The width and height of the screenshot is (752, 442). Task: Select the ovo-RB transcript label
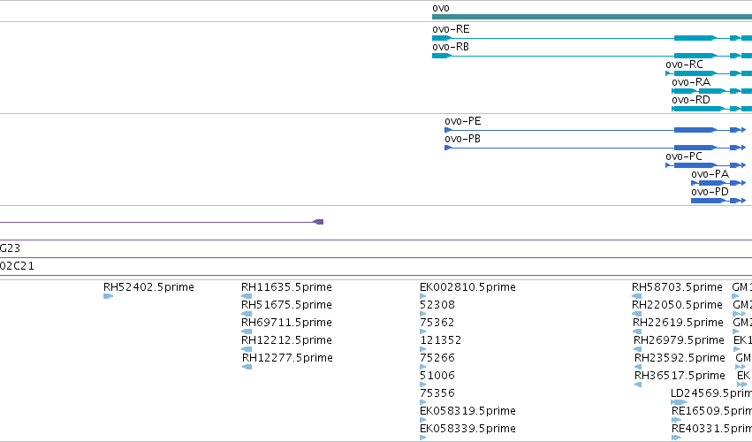click(451, 47)
